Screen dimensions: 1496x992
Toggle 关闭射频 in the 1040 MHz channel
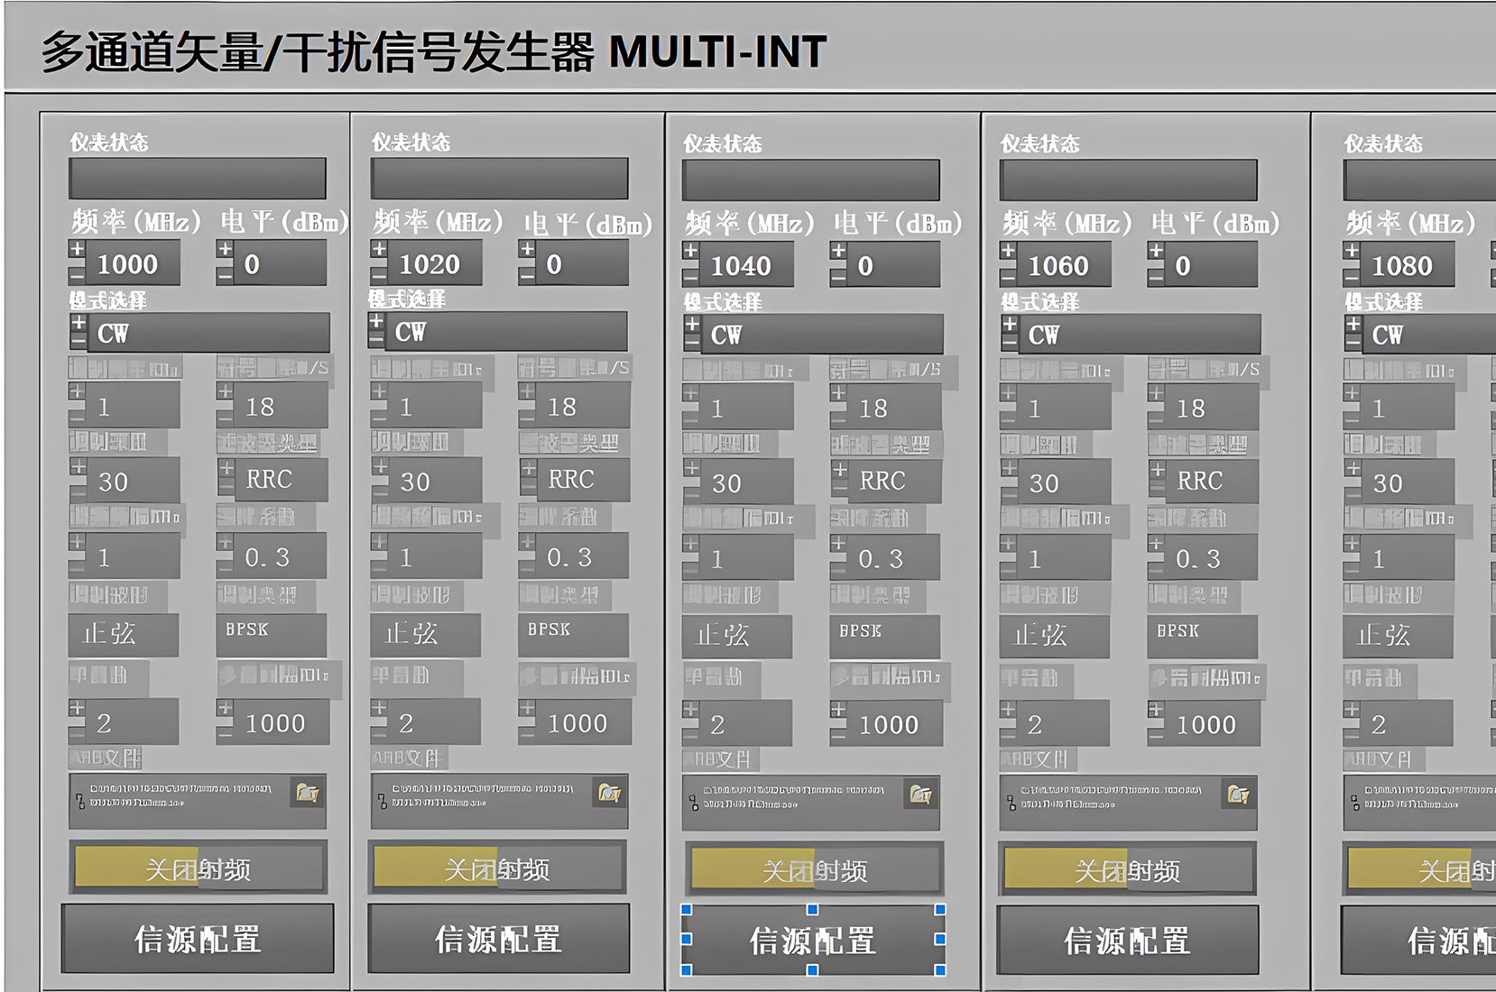click(814, 870)
